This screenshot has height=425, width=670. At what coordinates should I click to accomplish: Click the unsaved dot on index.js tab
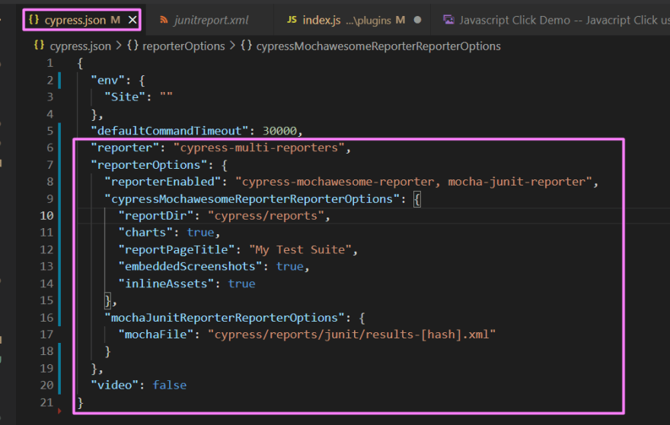(417, 20)
